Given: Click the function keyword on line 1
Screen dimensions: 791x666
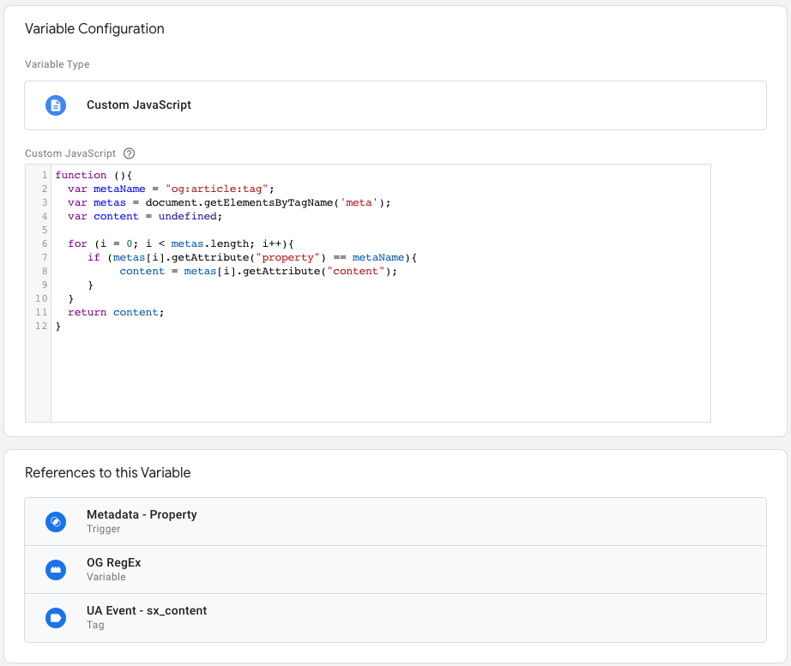Looking at the screenshot, I should 81,175.
